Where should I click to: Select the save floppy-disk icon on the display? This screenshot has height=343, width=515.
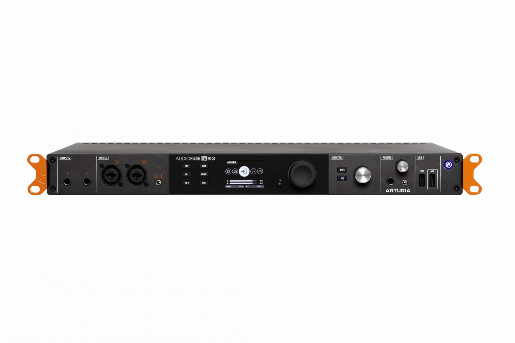pyautogui.click(x=235, y=171)
